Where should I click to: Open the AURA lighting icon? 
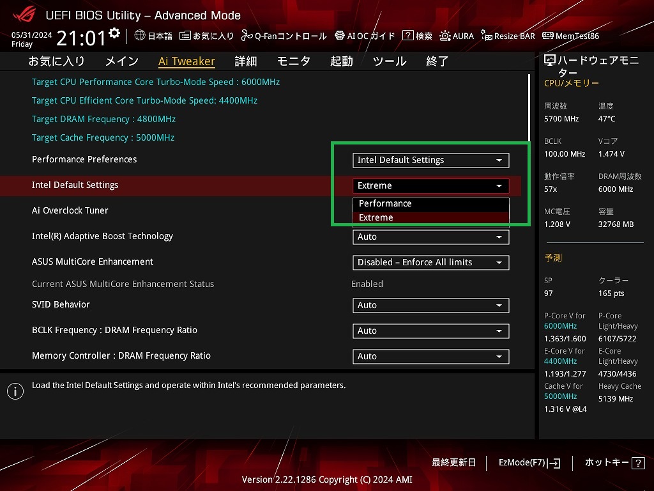click(445, 36)
